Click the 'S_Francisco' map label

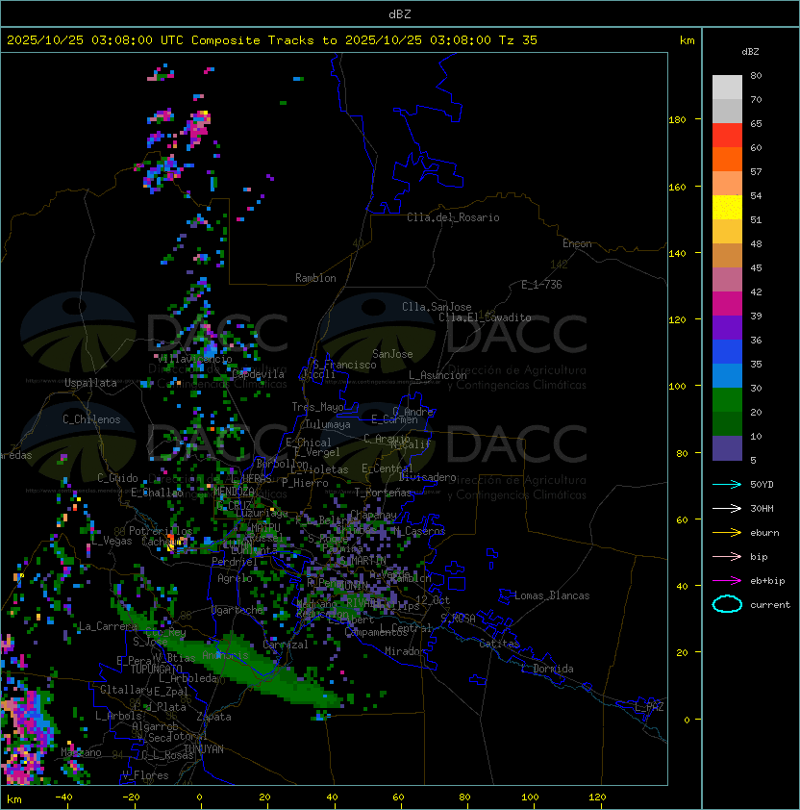pyautogui.click(x=344, y=365)
